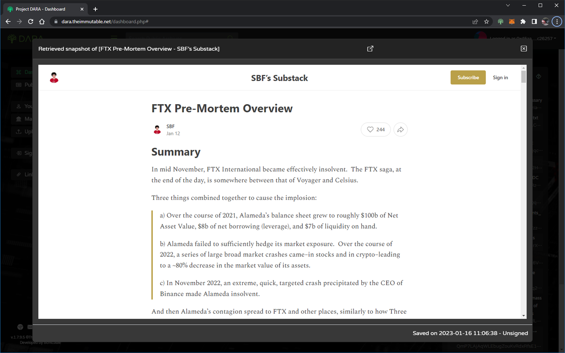The width and height of the screenshot is (565, 353).
Task: Click the scrollbar down arrow in snapshot
Action: (x=524, y=315)
